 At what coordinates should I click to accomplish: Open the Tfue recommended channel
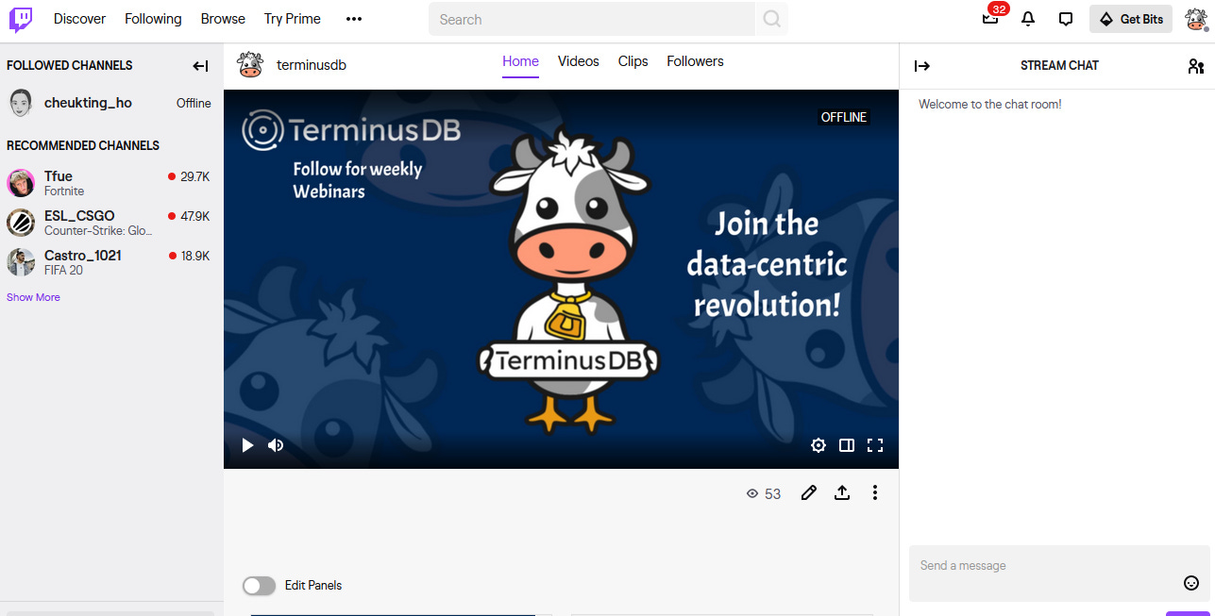click(x=110, y=183)
